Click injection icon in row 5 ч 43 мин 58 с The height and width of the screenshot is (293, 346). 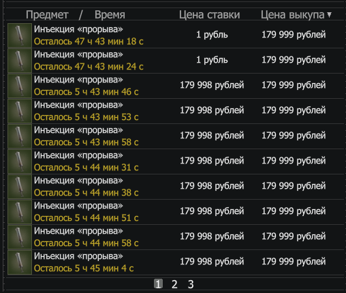pos(20,136)
